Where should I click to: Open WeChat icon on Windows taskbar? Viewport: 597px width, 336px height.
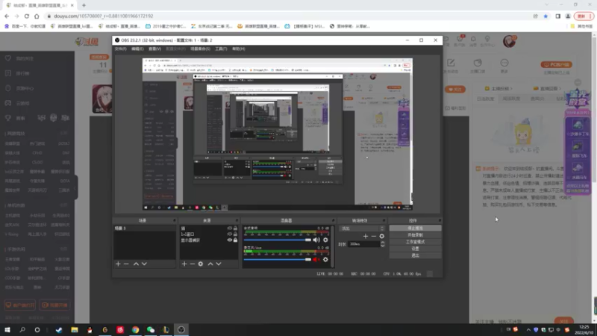pos(151,330)
